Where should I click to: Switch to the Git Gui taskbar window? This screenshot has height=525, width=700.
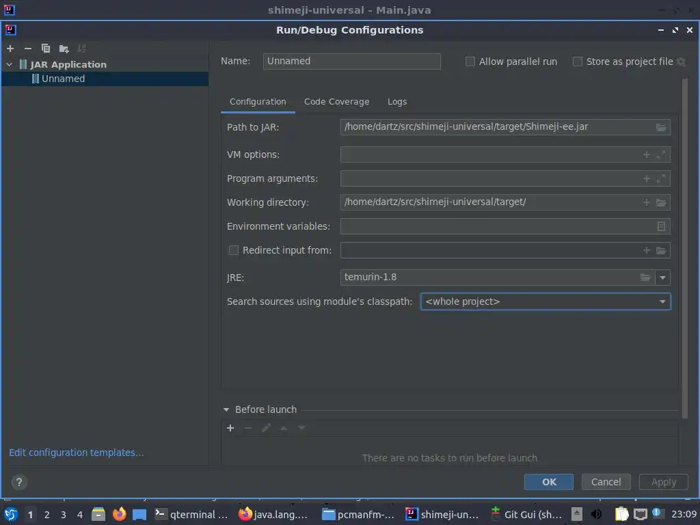coord(526,514)
